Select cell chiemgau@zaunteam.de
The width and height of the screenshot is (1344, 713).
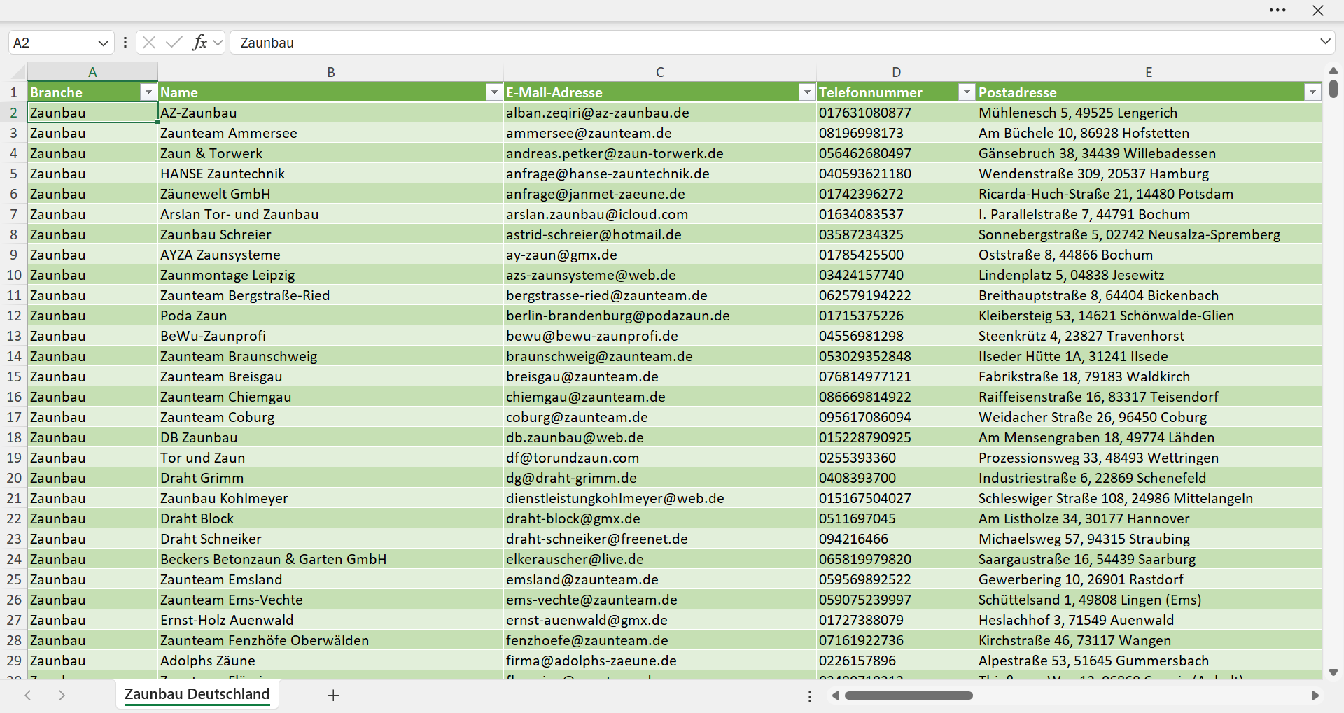[x=659, y=397]
